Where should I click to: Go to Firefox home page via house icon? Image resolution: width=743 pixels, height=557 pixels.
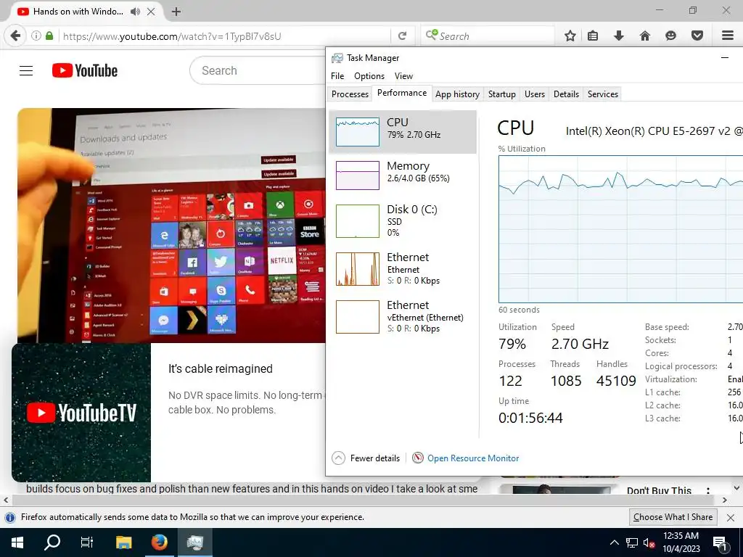pyautogui.click(x=644, y=36)
